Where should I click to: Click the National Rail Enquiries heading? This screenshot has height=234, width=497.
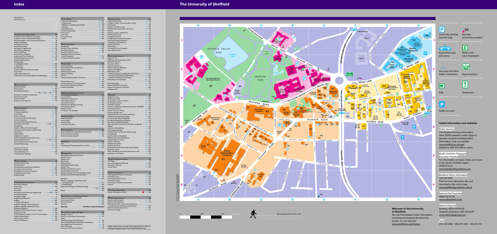[x=450, y=192]
